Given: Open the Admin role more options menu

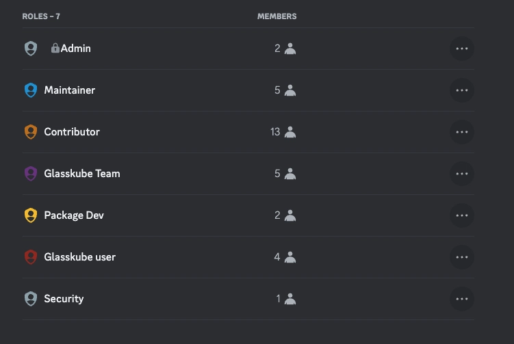Looking at the screenshot, I should point(462,49).
